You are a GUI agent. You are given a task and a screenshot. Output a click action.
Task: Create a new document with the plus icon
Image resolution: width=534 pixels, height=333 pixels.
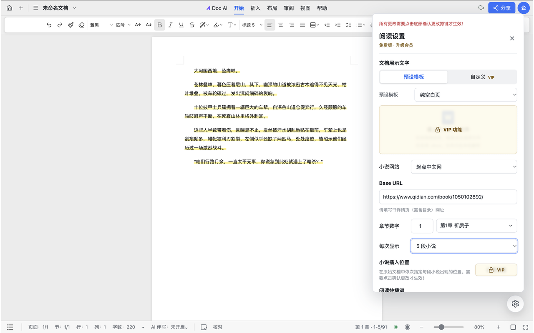click(x=21, y=8)
